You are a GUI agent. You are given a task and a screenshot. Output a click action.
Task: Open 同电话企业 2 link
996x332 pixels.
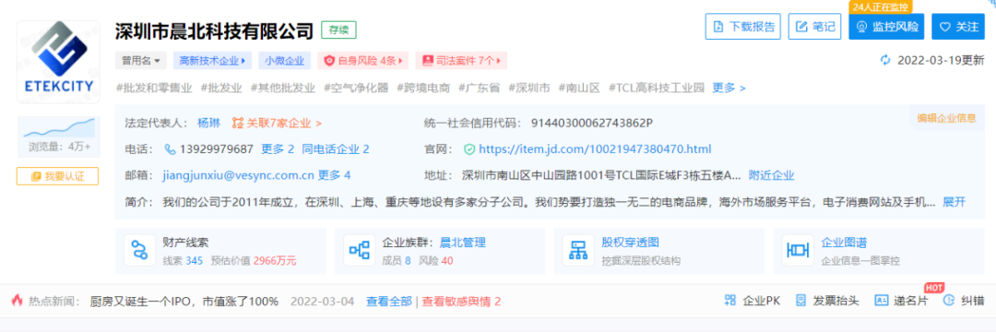(336, 149)
